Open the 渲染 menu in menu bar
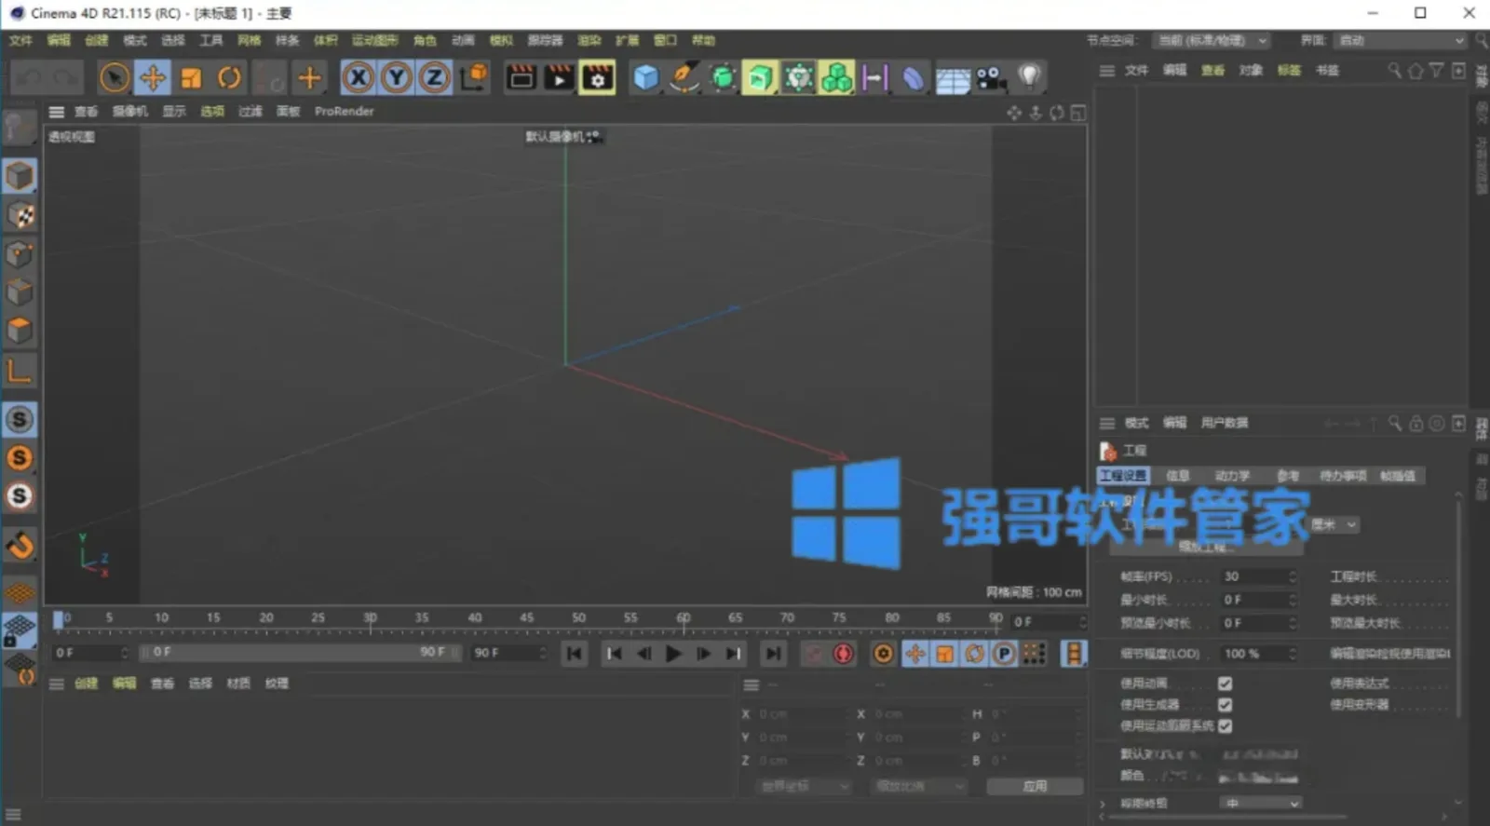This screenshot has width=1490, height=826. pyautogui.click(x=589, y=40)
